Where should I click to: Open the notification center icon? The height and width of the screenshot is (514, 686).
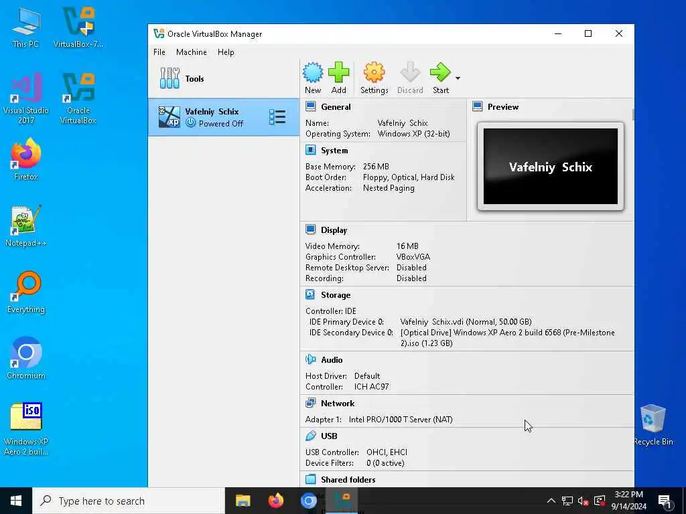[665, 501]
